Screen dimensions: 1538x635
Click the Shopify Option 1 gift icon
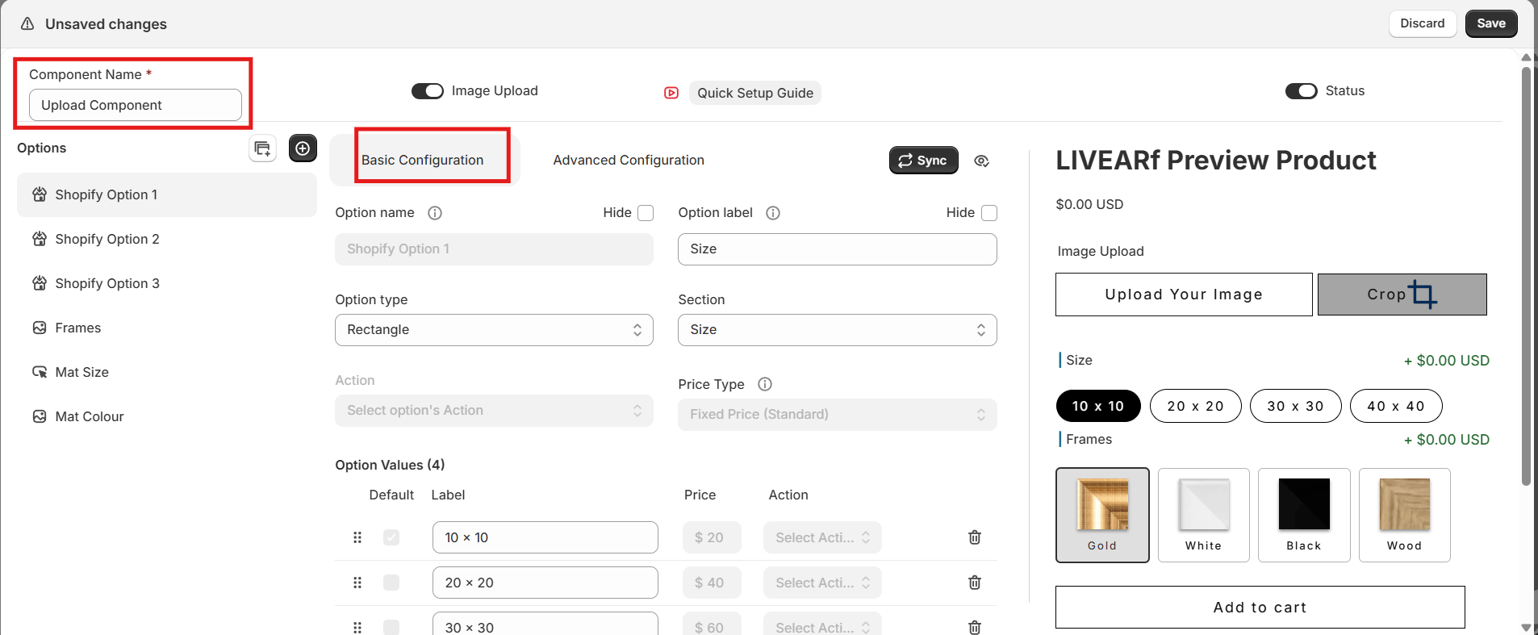pyautogui.click(x=40, y=194)
